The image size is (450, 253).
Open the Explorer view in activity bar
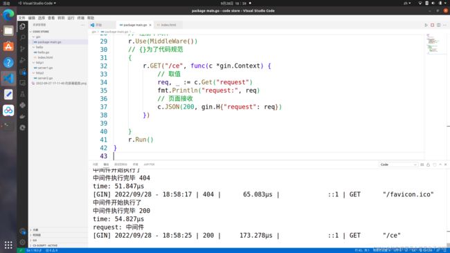coord(22,27)
